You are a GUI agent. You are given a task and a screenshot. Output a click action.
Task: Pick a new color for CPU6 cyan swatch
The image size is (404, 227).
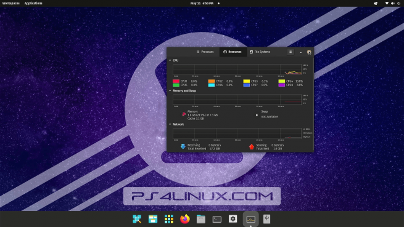point(212,85)
